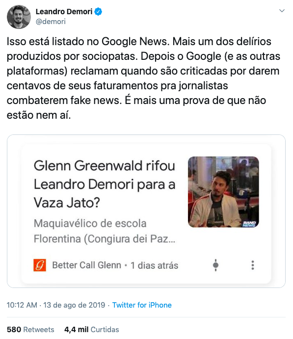Open the Leandro Demori display name
Screen dimensions: 293x339
(64, 11)
